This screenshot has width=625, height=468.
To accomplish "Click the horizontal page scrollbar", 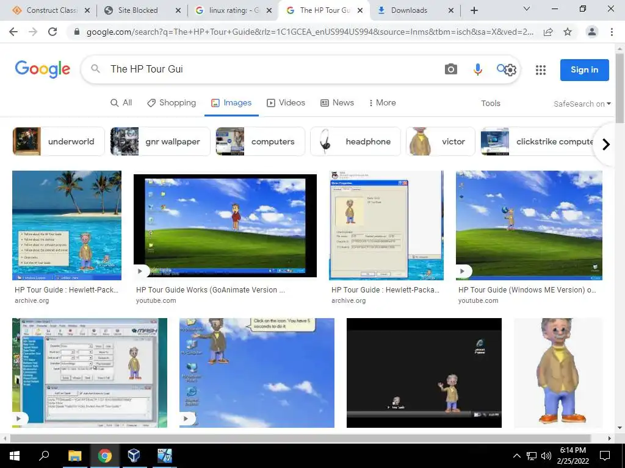I will 300,438.
